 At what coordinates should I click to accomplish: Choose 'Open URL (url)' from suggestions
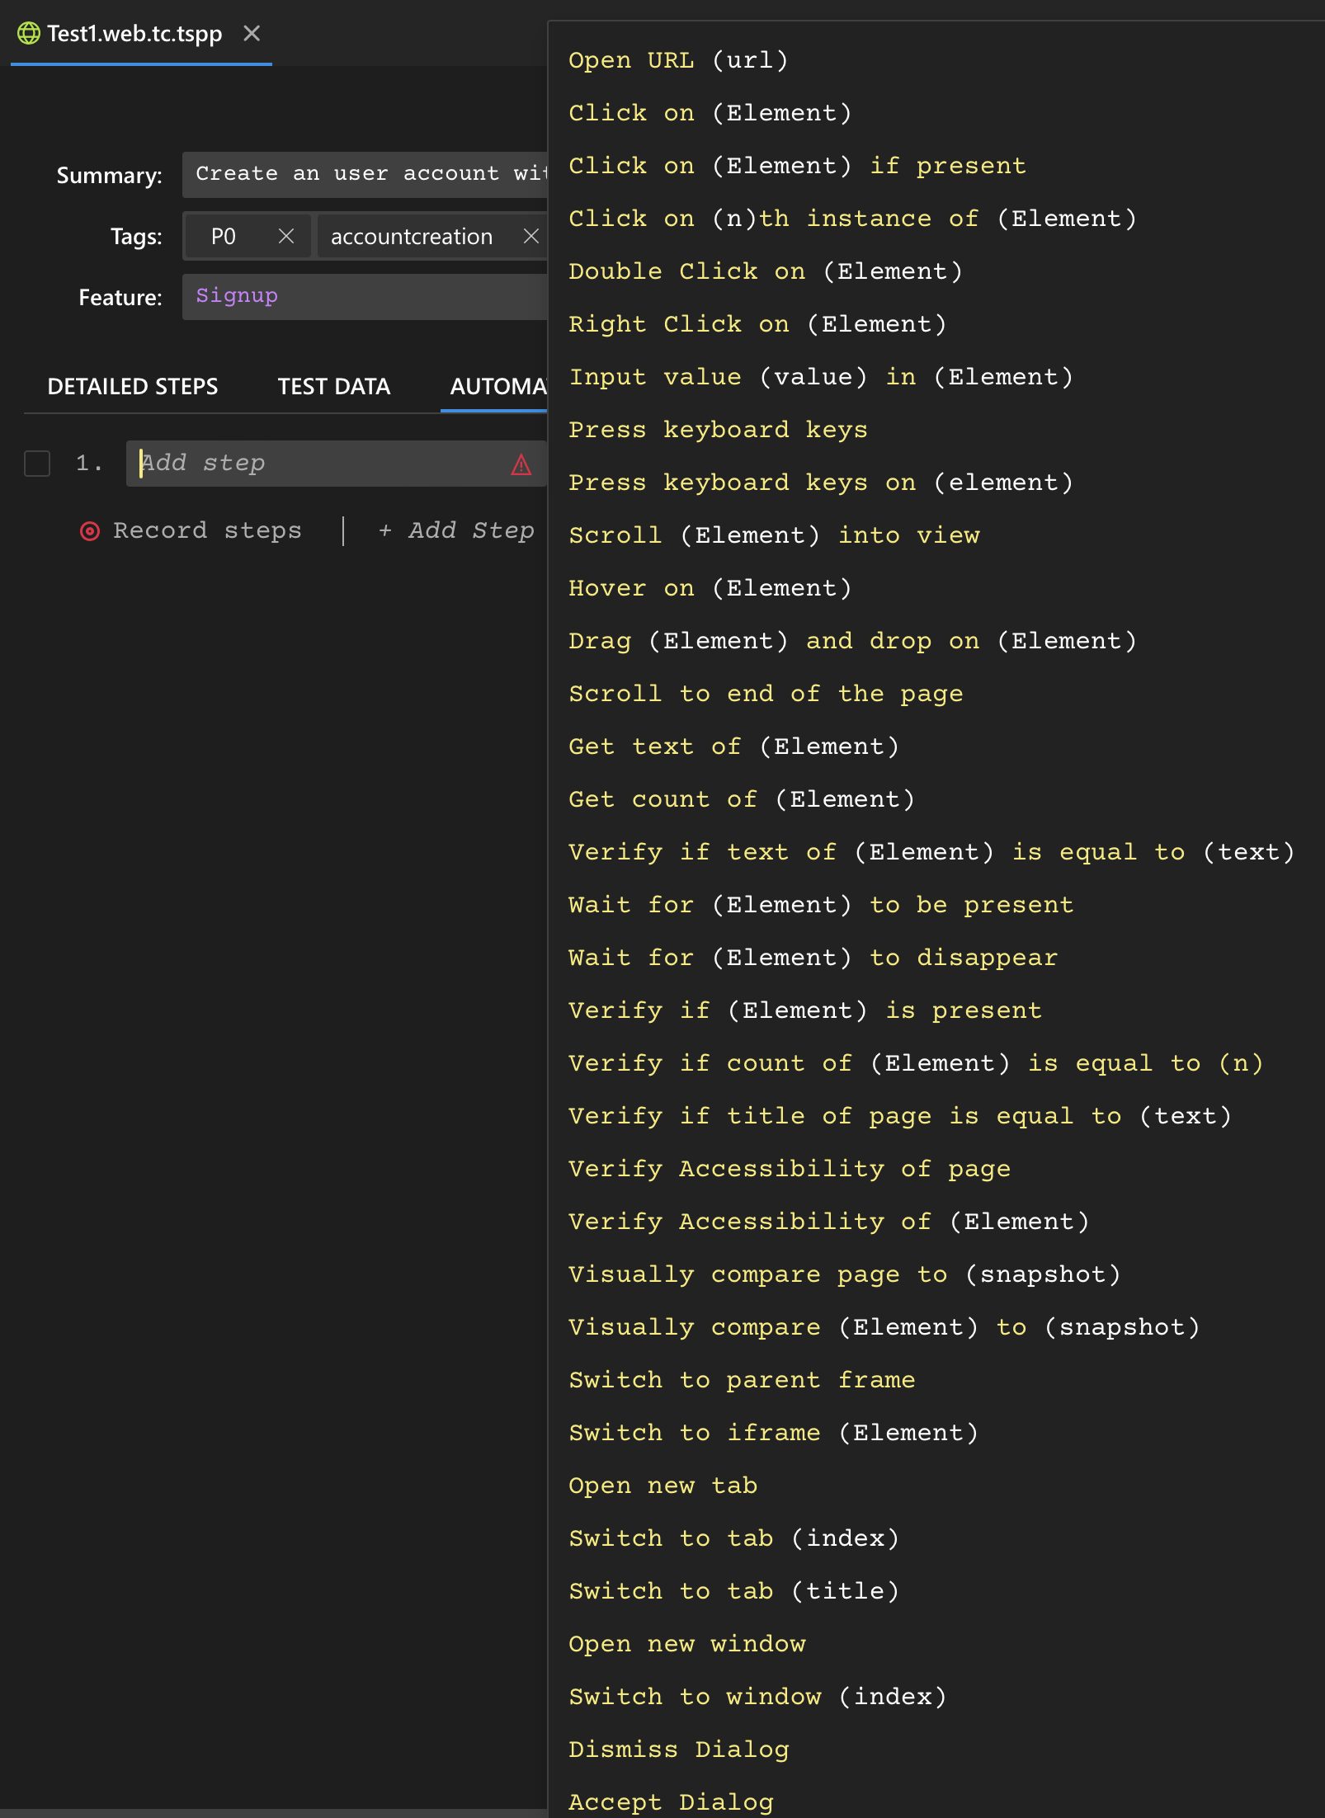(x=678, y=60)
